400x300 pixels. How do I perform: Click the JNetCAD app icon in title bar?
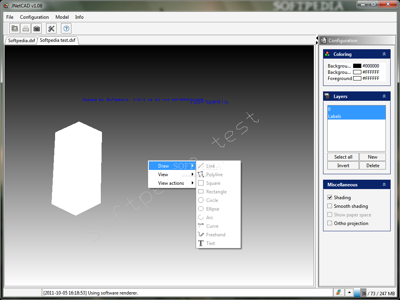point(6,5)
